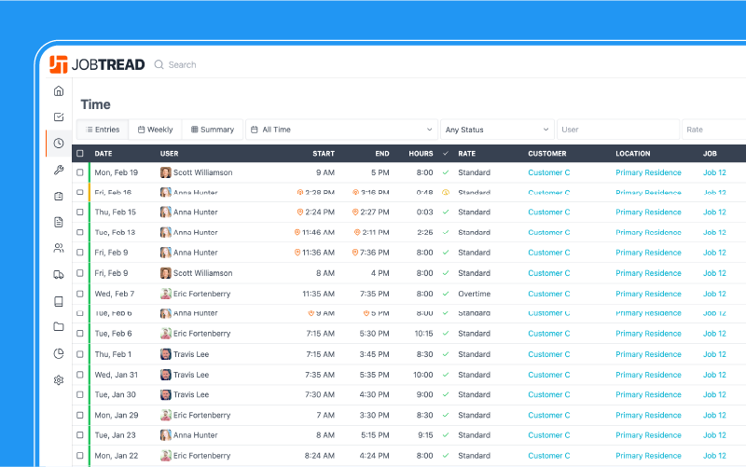Screen dimensions: 746x467
Task: Open the checklist tasks icon in the sidebar
Action: coord(59,117)
